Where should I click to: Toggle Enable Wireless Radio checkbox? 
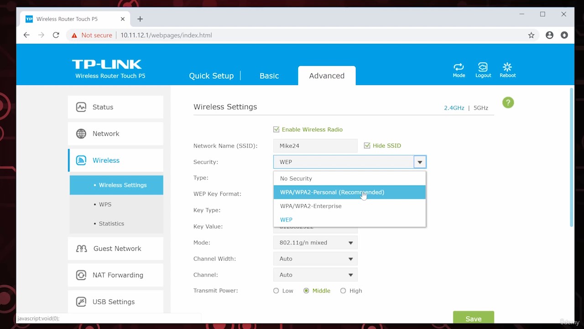pos(276,129)
